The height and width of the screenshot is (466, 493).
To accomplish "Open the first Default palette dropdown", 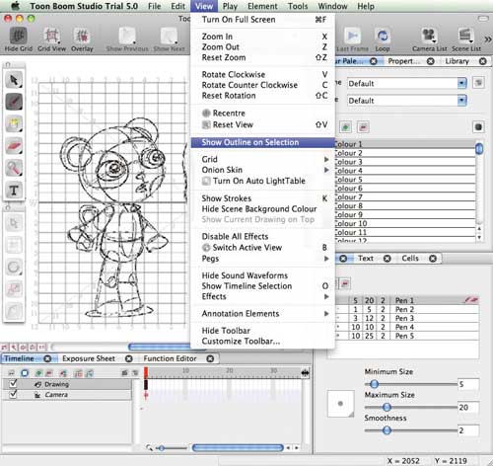I will coord(407,84).
